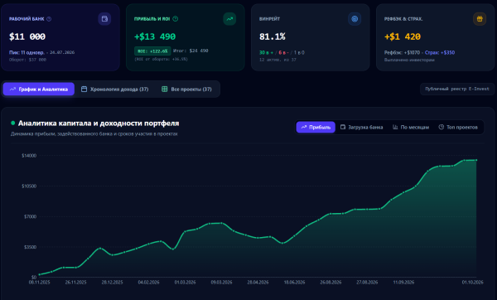
Task: Click the 11.09.2026 x-axis date
Action: [x=403, y=283]
